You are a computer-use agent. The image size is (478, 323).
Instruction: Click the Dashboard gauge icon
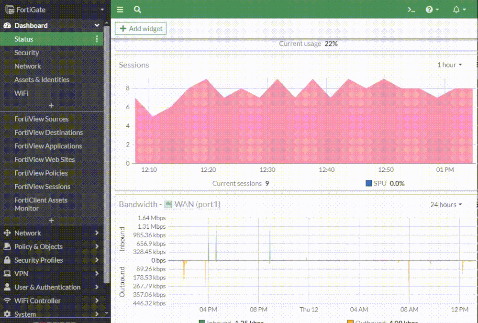click(7, 26)
